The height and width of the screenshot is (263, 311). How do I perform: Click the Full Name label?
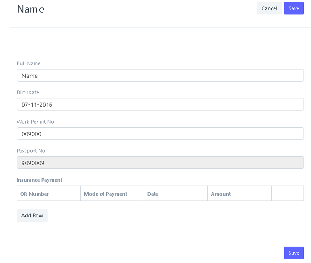pyautogui.click(x=28, y=63)
